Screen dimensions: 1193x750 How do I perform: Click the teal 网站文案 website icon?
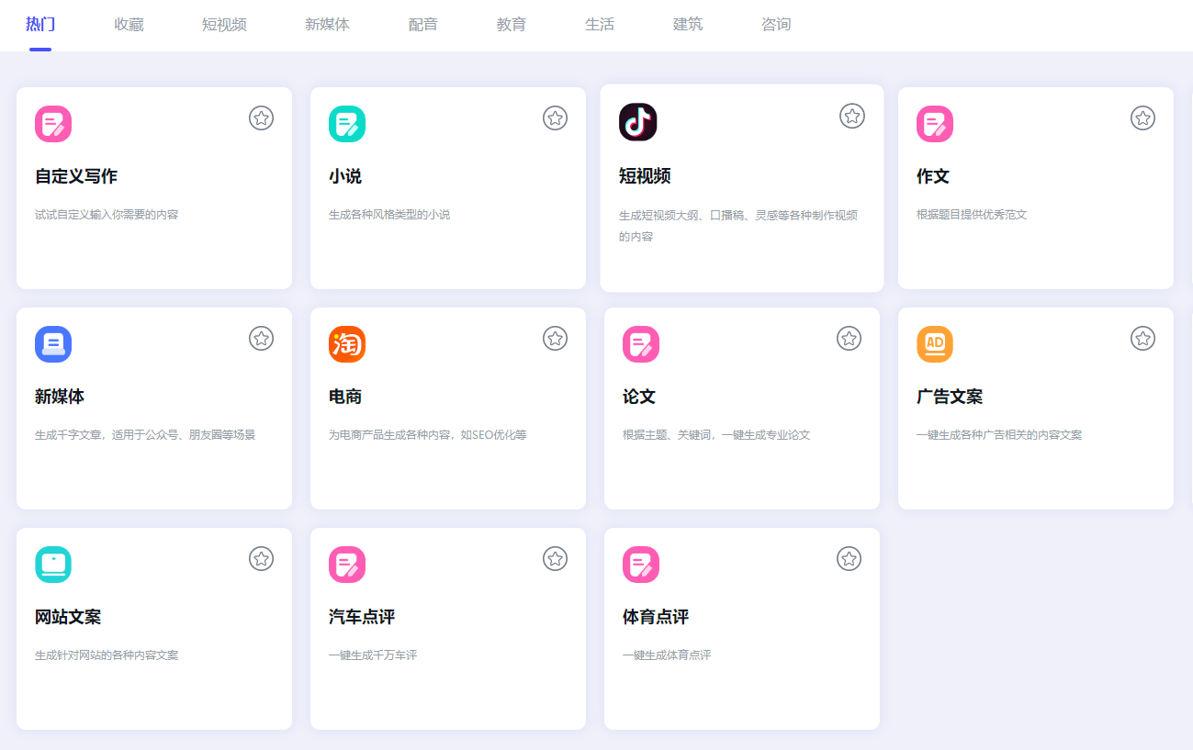pos(52,564)
